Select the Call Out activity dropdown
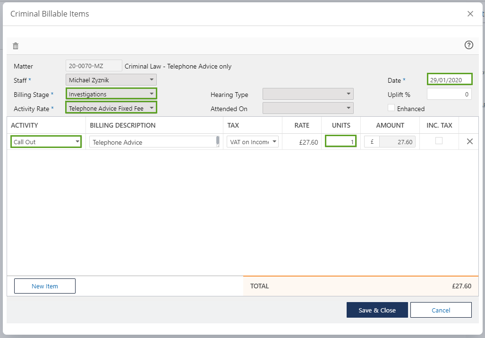The height and width of the screenshot is (338, 485). (x=46, y=142)
